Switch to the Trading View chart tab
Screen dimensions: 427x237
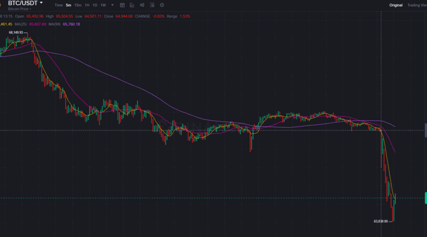pos(417,5)
